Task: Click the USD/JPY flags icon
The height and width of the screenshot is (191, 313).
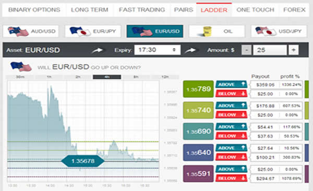Action: point(266,31)
